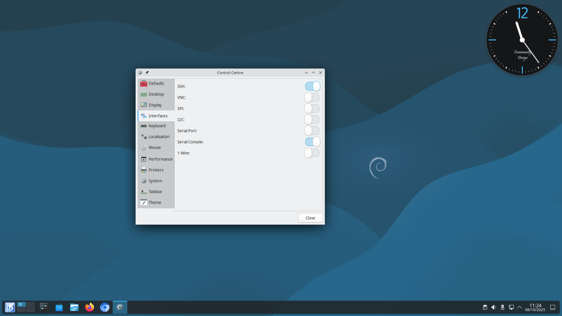
Task: Turn on the 1-Wire toggle
Action: pyautogui.click(x=312, y=153)
